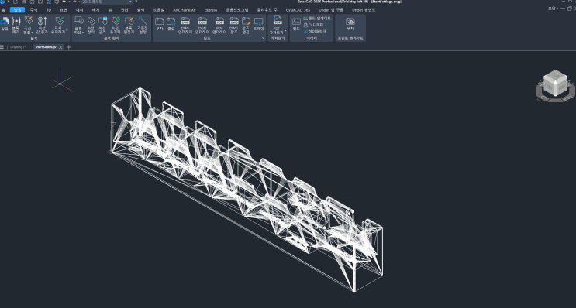
Task: Switch to the Drawing1 document tab
Action: click(x=18, y=47)
